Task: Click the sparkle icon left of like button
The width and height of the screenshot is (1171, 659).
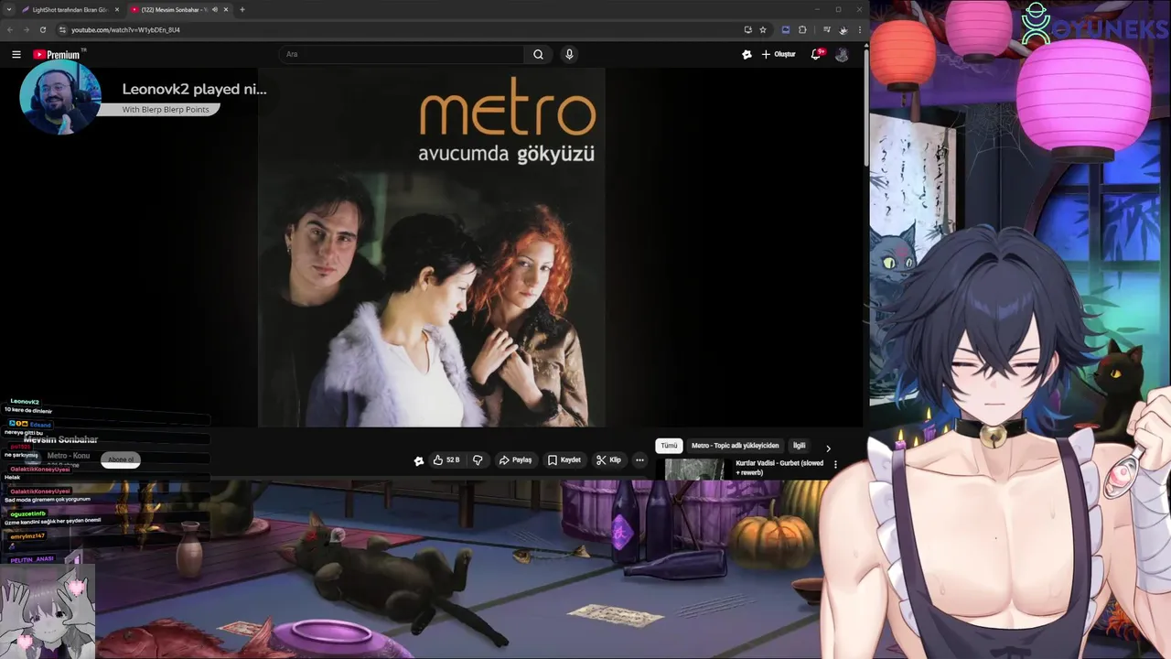Action: point(419,460)
